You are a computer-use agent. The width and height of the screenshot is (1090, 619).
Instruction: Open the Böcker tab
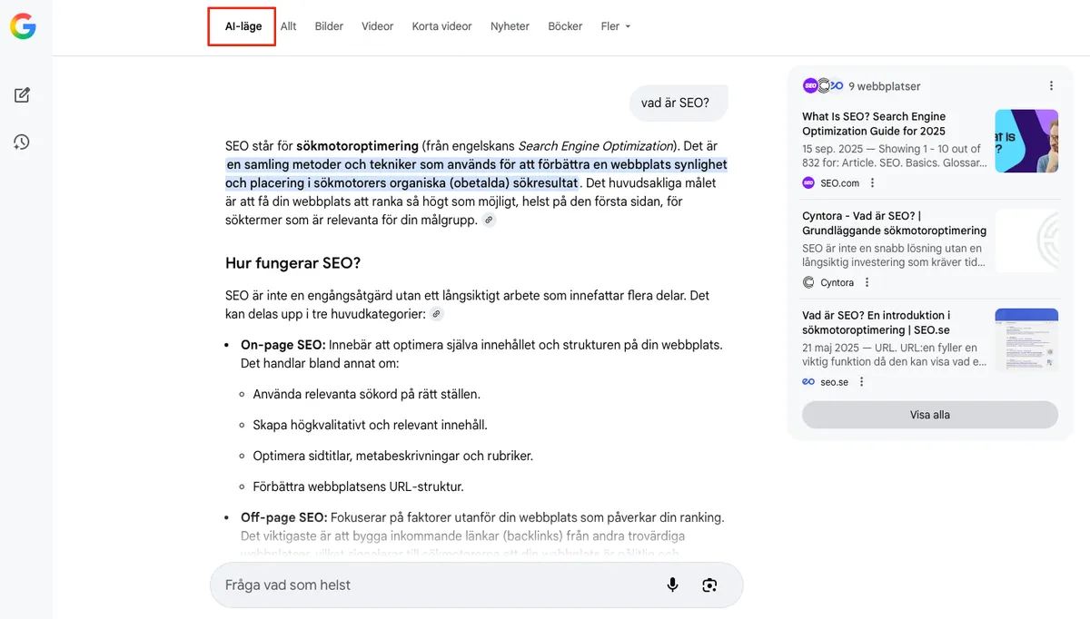point(565,26)
